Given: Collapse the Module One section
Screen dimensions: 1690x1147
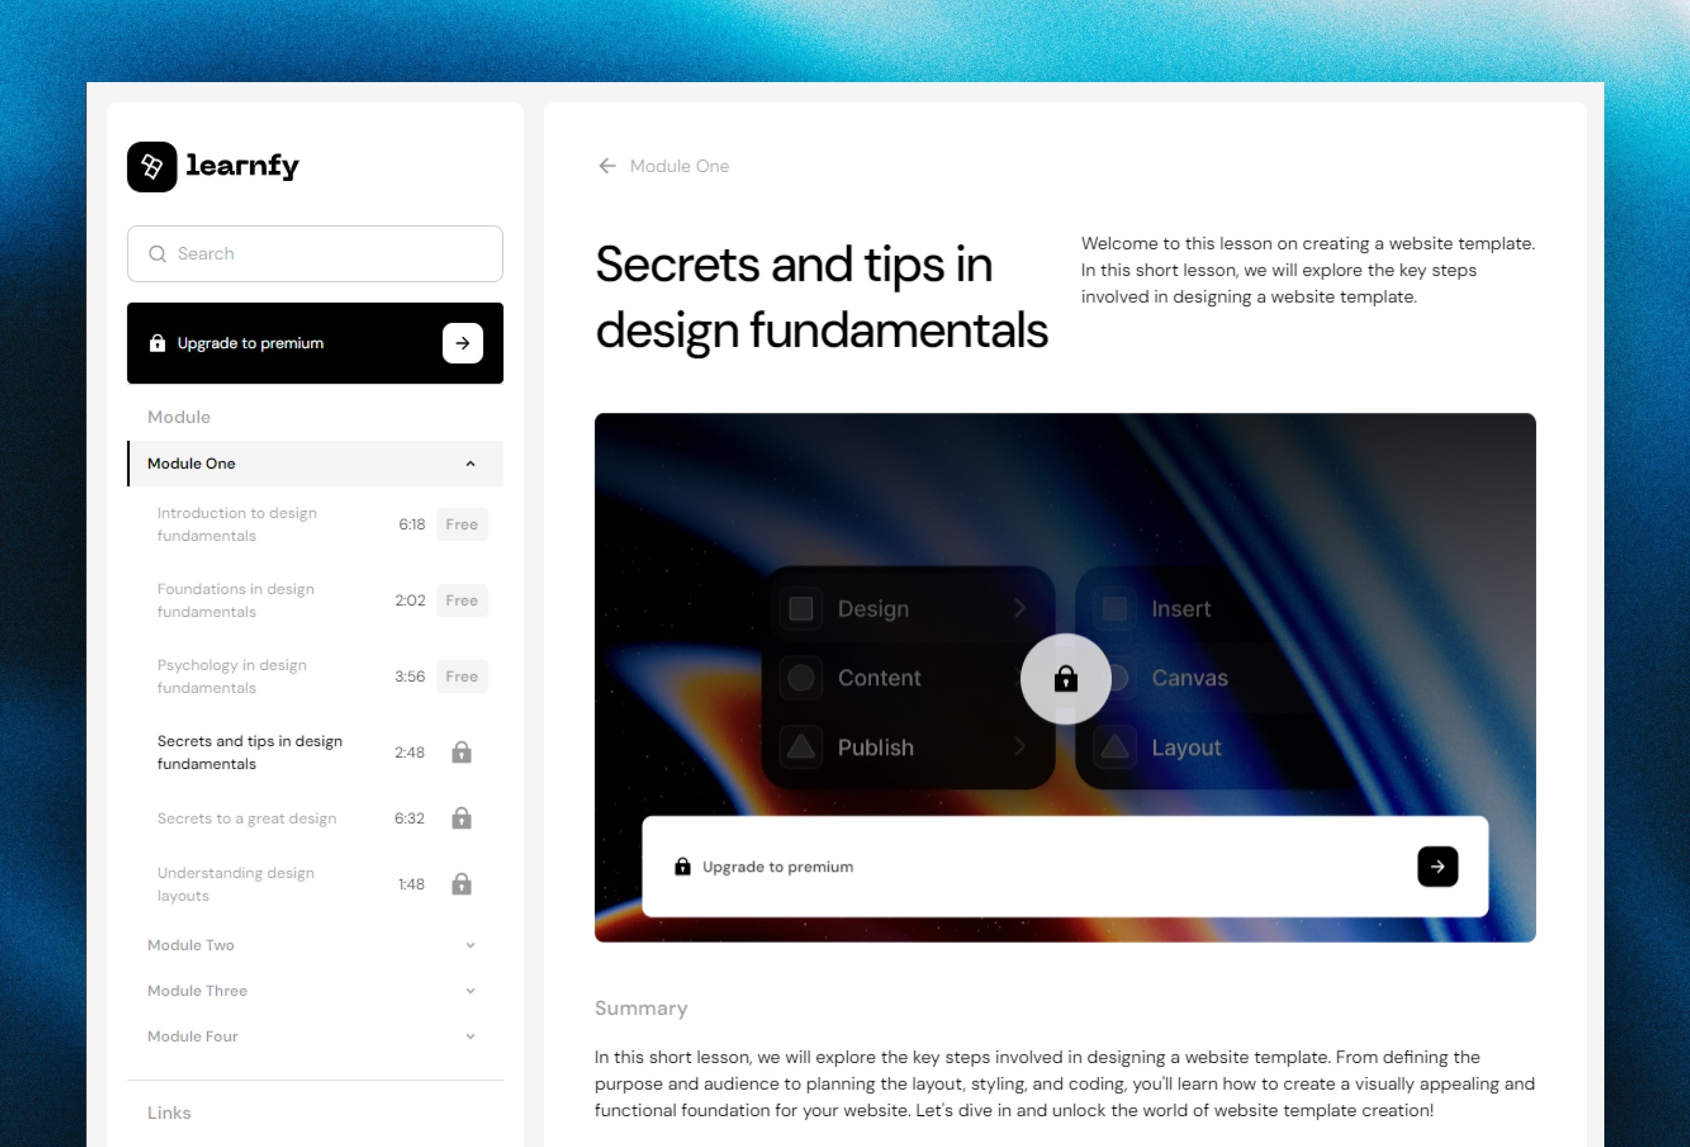Looking at the screenshot, I should 471,462.
